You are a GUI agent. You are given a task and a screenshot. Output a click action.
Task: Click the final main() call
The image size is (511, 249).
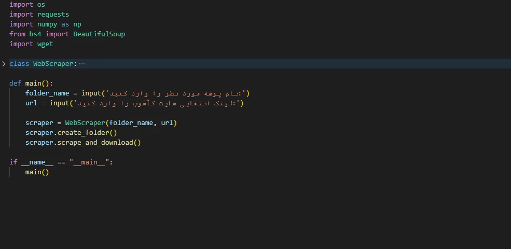click(x=37, y=172)
